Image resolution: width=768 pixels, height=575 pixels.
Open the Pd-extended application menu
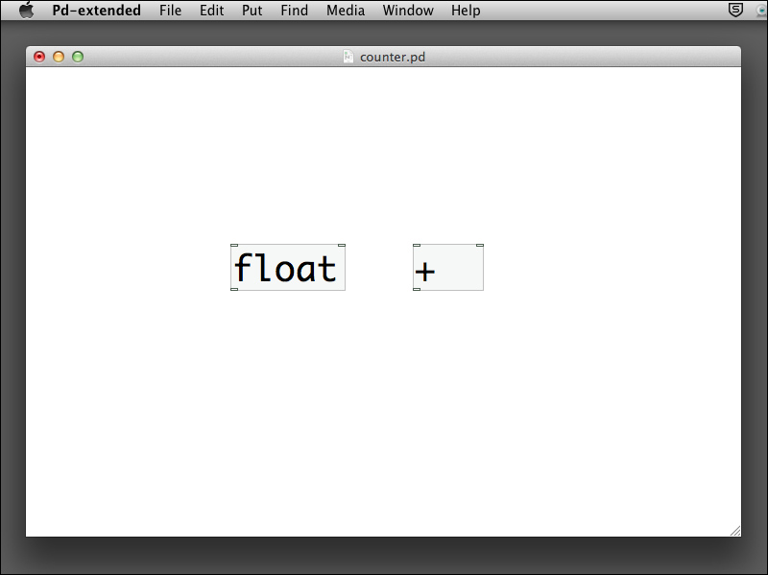pos(96,11)
